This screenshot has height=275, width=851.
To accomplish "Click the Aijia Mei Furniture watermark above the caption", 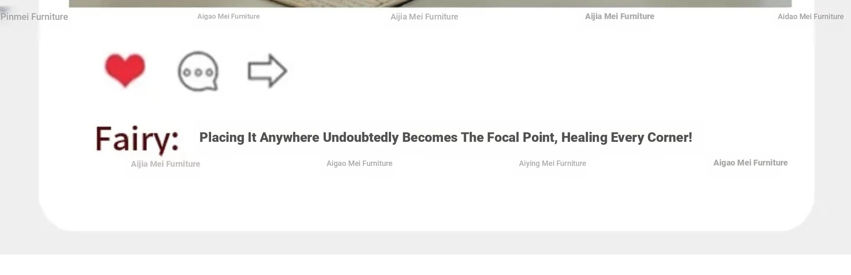I will pyautogui.click(x=424, y=17).
